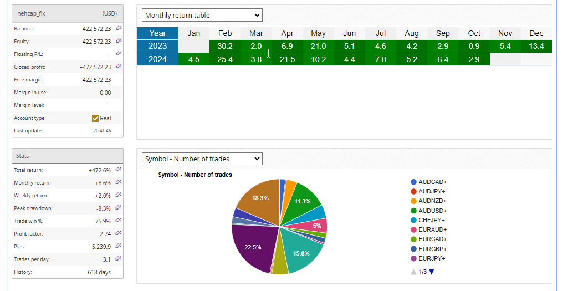
Task: Click the chart icon beside Closed profit
Action: click(119, 67)
